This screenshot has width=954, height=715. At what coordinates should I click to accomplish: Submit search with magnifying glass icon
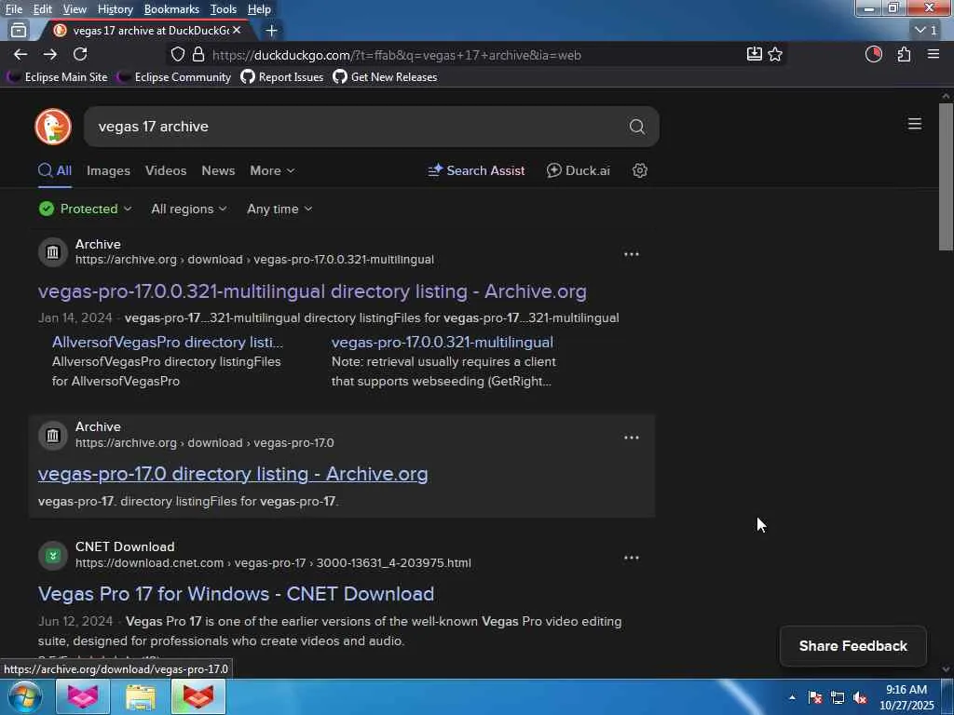click(x=637, y=127)
